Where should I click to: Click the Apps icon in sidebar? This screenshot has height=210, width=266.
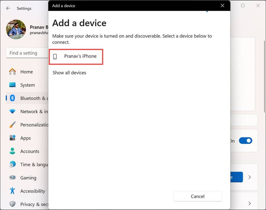pos(12,138)
